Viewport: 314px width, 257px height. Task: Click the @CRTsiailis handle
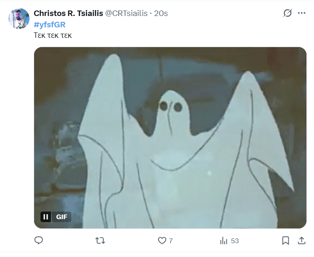pos(126,13)
